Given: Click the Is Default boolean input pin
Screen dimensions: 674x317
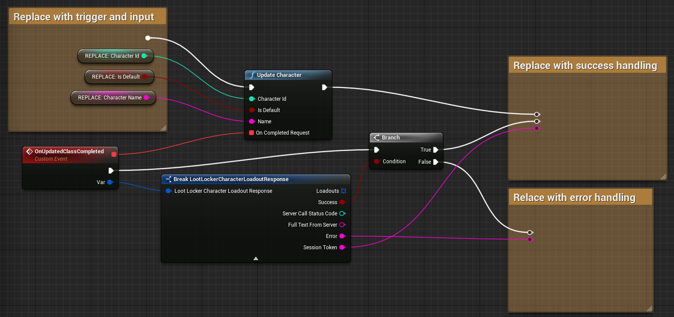Looking at the screenshot, I should pos(251,110).
